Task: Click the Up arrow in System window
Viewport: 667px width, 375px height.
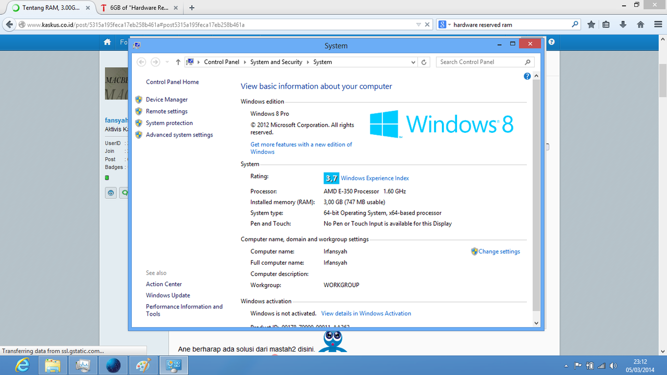Action: tap(178, 62)
